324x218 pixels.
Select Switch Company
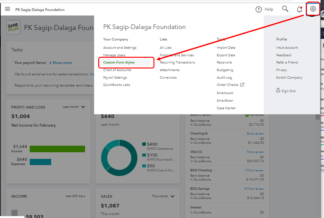(289, 77)
